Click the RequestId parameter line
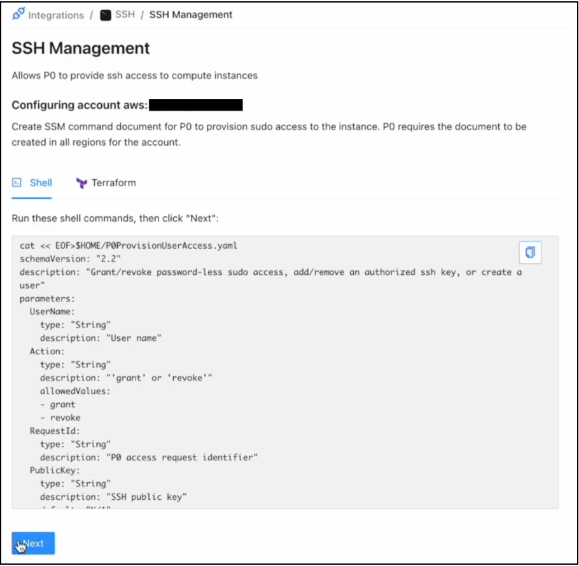The image size is (579, 566). pos(55,431)
